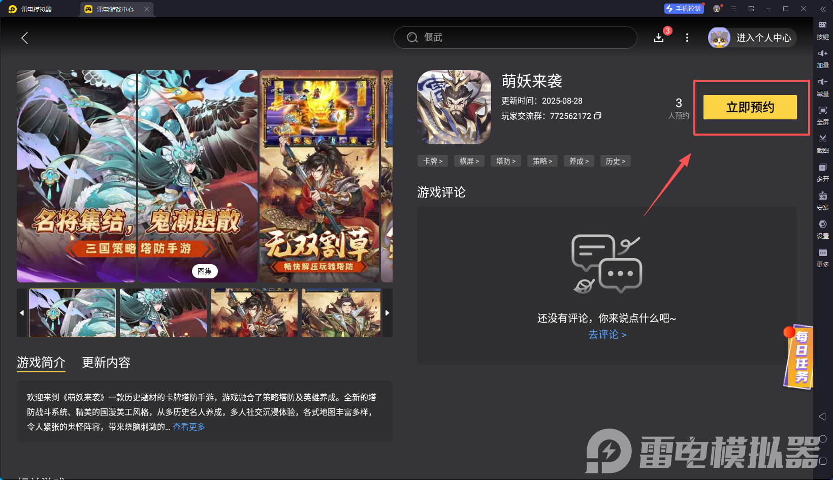Close the 雷电游戏中心 tab
833x480 pixels.
pos(147,9)
